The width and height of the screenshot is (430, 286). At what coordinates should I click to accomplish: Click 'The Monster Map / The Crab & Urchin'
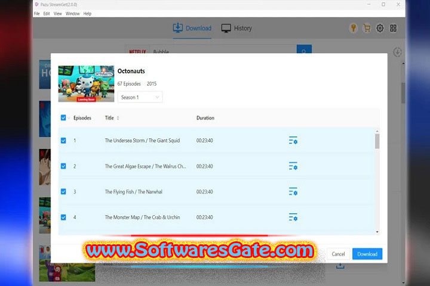tap(142, 217)
